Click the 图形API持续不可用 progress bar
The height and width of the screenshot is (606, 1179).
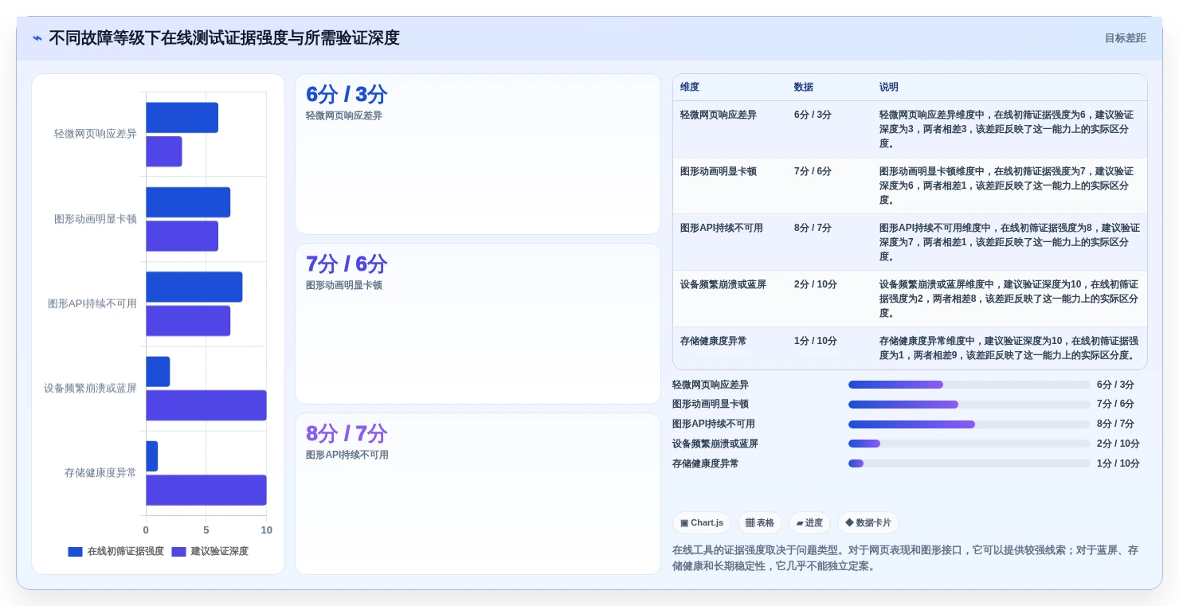tap(969, 424)
